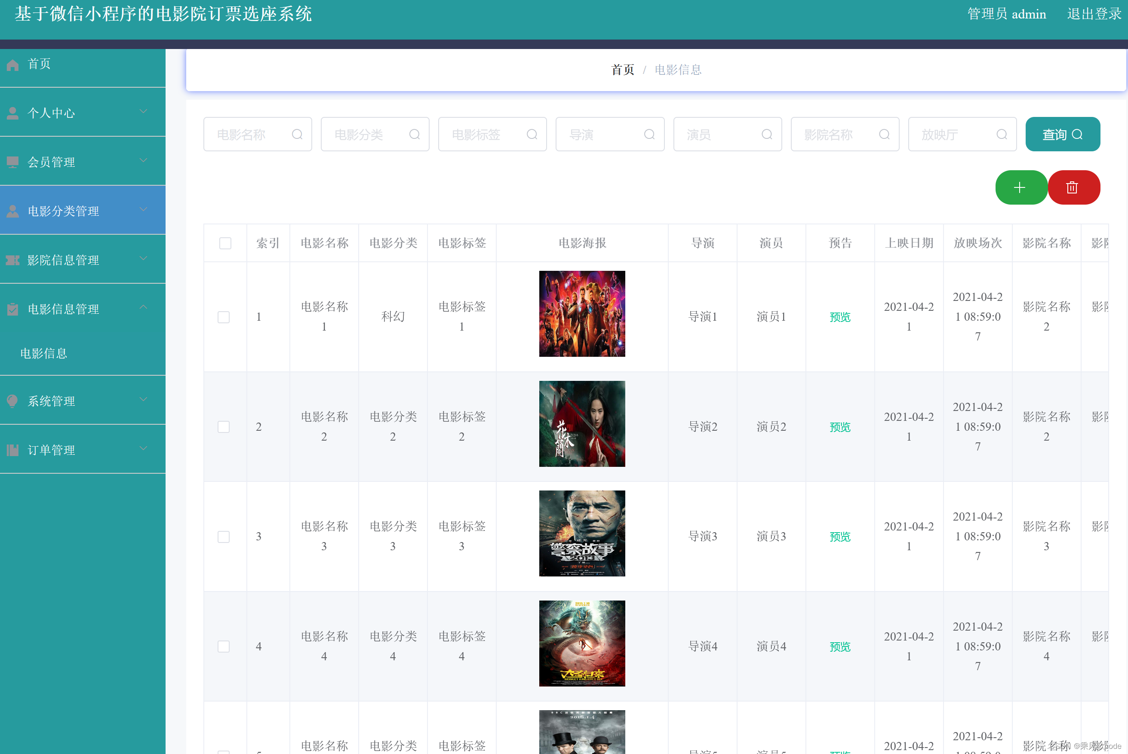Click the green add (plus) button

tap(1020, 187)
